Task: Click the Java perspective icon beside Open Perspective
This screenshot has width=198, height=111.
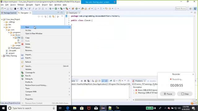Action: (x=195, y=9)
